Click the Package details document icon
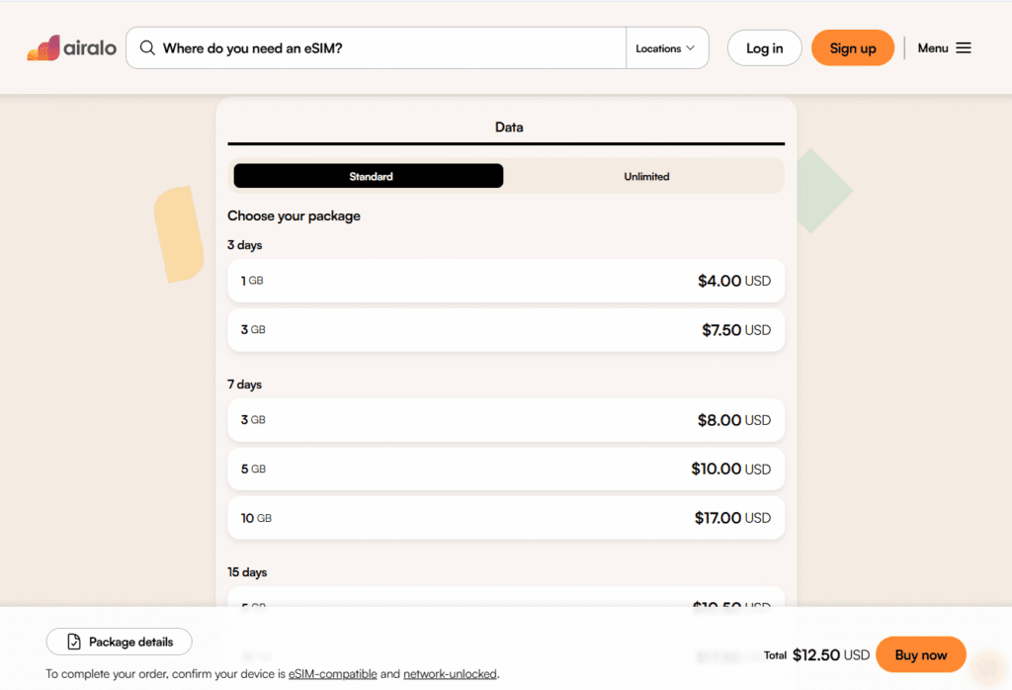 coord(74,642)
